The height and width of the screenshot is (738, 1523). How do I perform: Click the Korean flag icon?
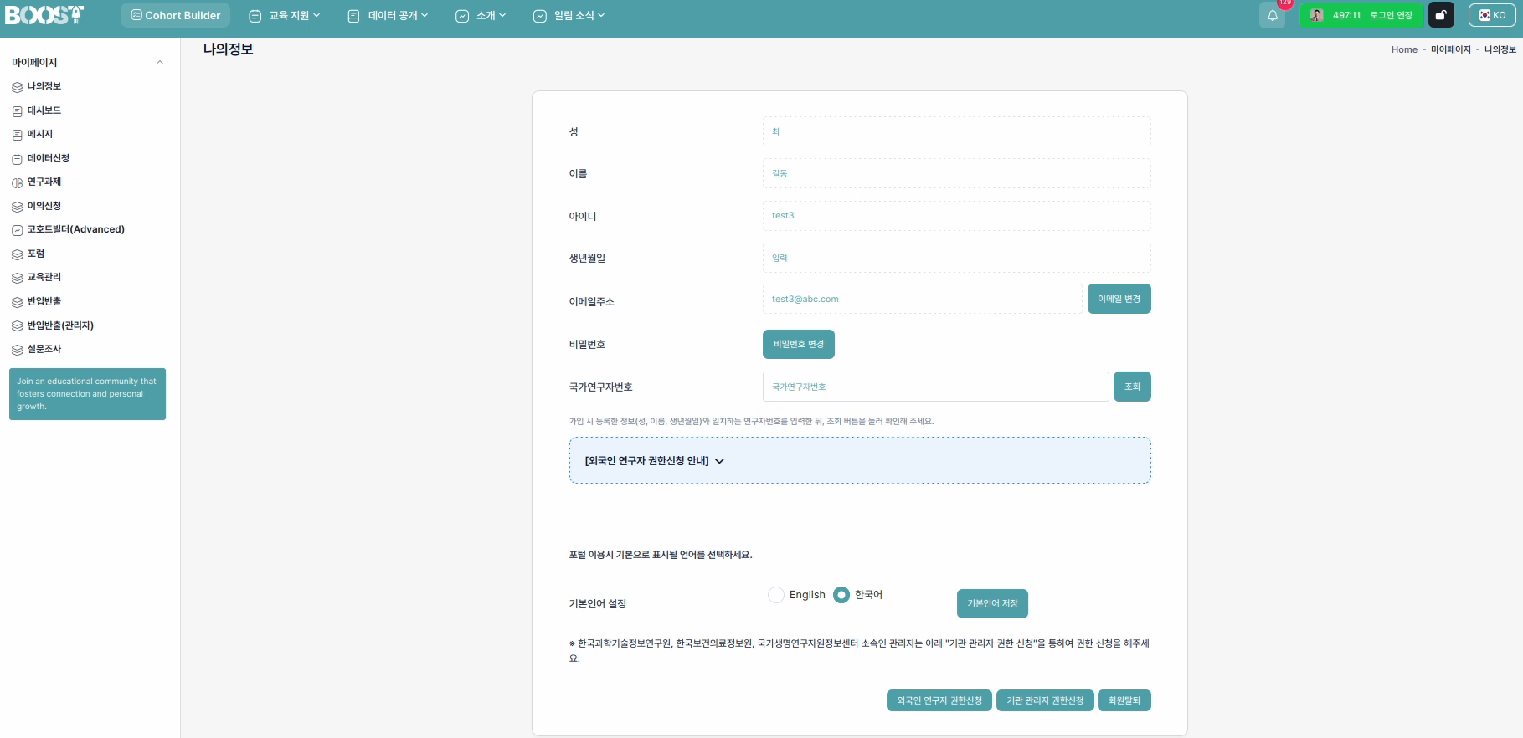pyautogui.click(x=1484, y=15)
